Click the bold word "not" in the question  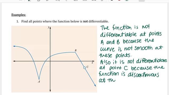pos(85,21)
